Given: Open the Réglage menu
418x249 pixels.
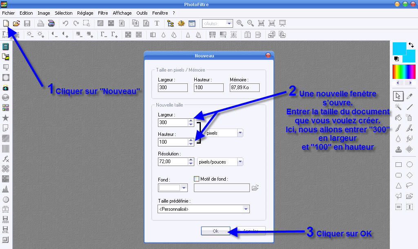Looking at the screenshot, I should click(x=85, y=13).
